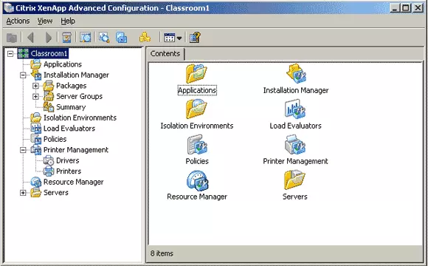Click the Summary icon in the tree
Screen dimensions: 428x266
point(49,107)
